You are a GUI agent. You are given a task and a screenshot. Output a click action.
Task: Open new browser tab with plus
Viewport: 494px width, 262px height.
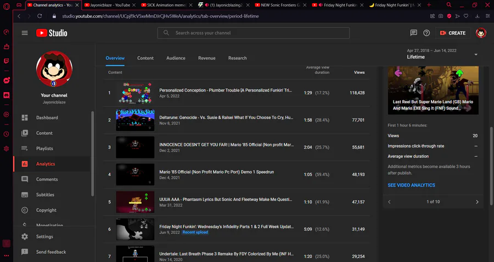click(429, 5)
